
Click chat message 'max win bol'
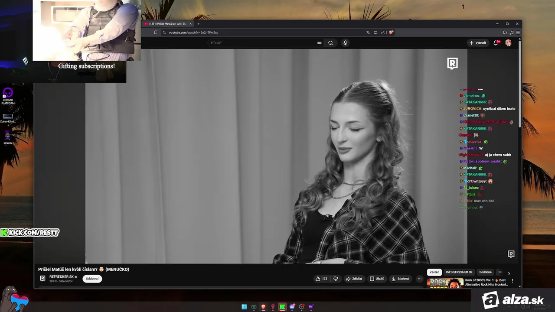click(x=484, y=201)
